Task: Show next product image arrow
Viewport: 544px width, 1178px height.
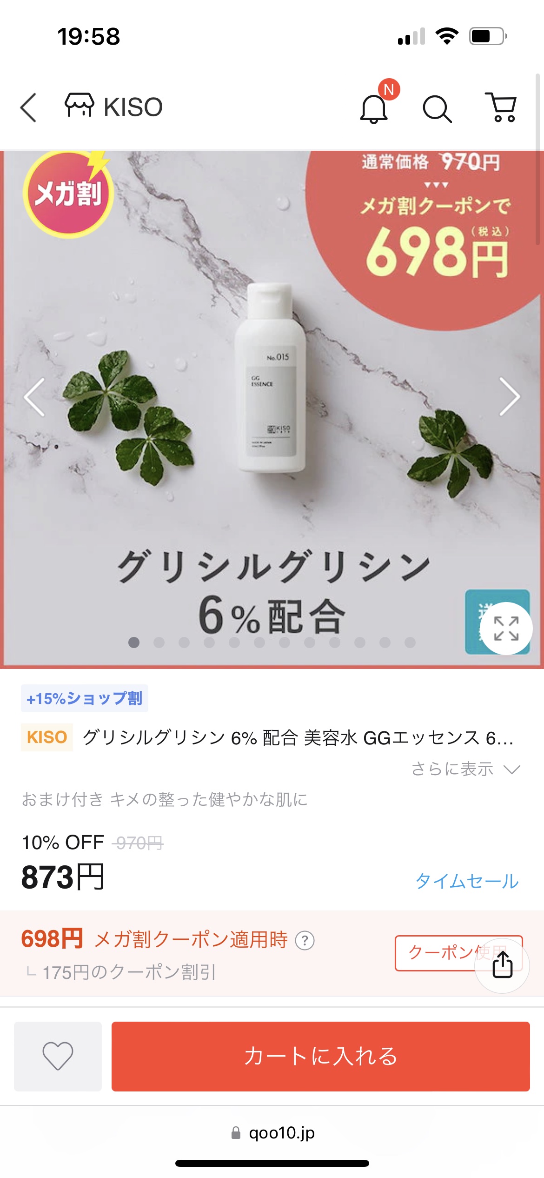Action: pyautogui.click(x=510, y=396)
